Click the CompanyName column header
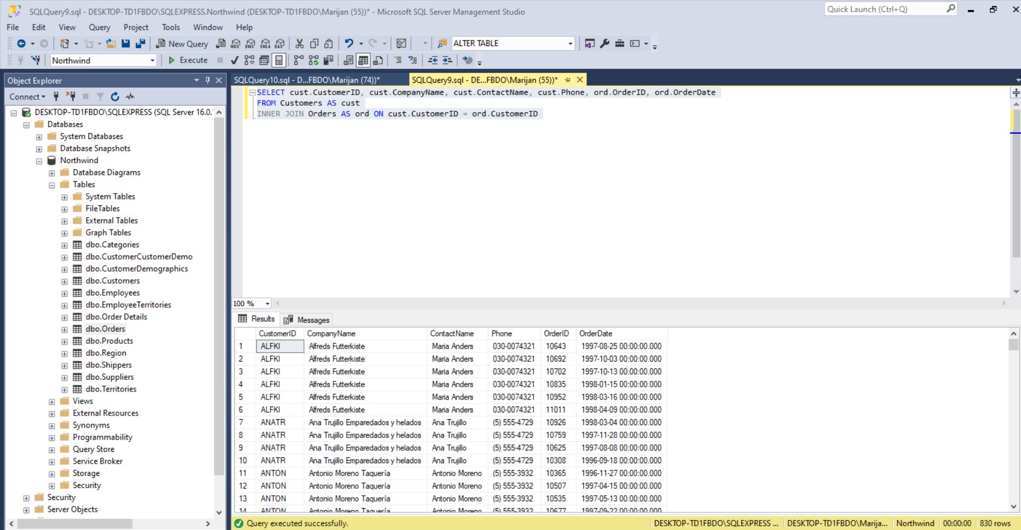Screen dimensions: 1021x530 pyautogui.click(x=365, y=333)
